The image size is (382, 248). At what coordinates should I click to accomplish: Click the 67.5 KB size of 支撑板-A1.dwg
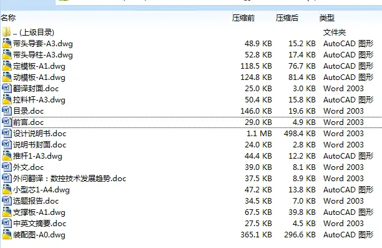(x=258, y=212)
